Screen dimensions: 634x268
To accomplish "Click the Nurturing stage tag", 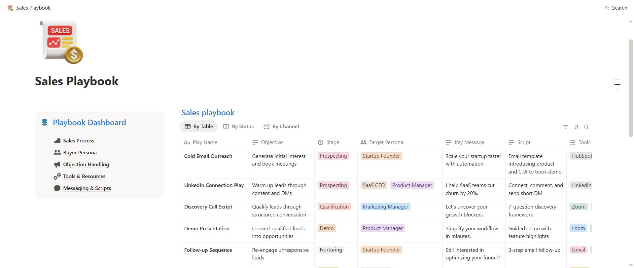I will [331, 250].
